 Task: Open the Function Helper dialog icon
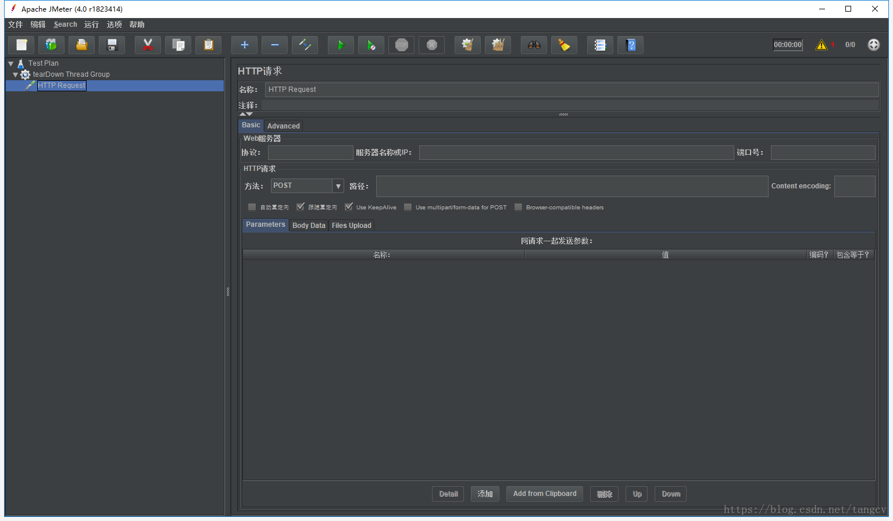(x=600, y=45)
